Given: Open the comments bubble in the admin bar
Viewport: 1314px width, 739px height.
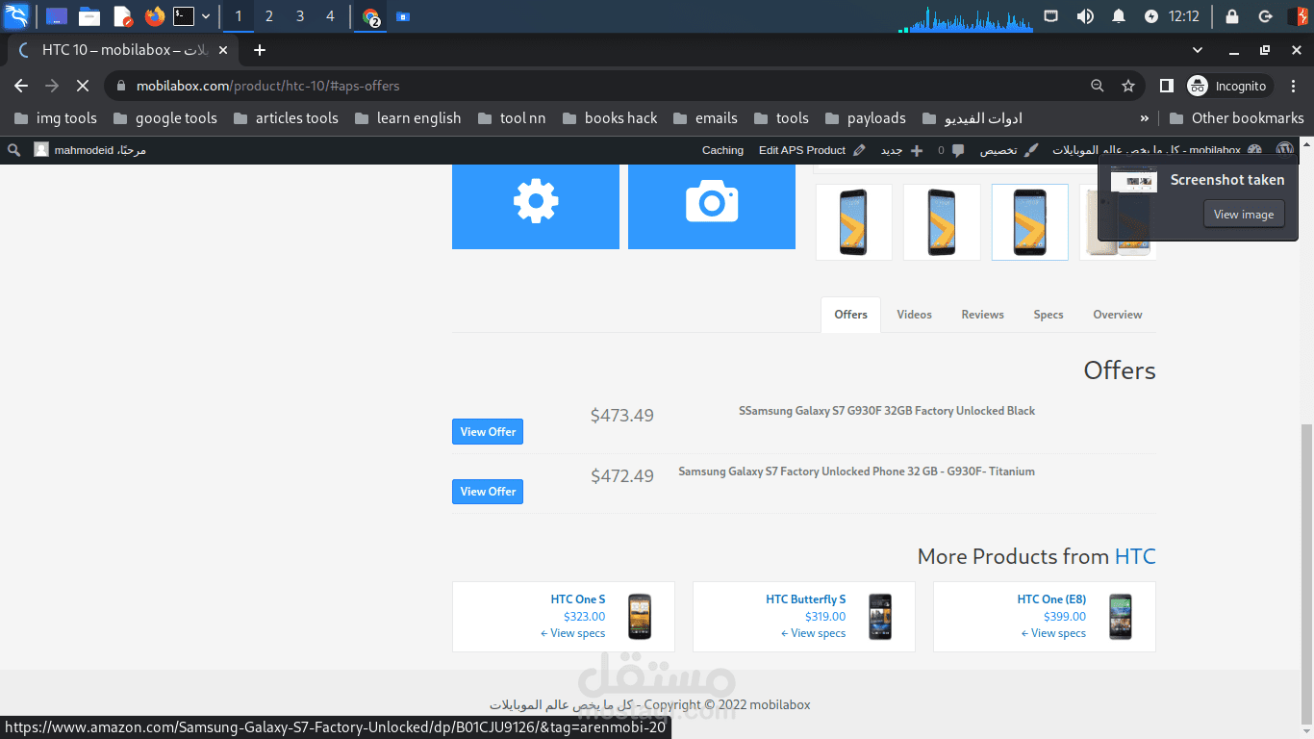Looking at the screenshot, I should (951, 150).
